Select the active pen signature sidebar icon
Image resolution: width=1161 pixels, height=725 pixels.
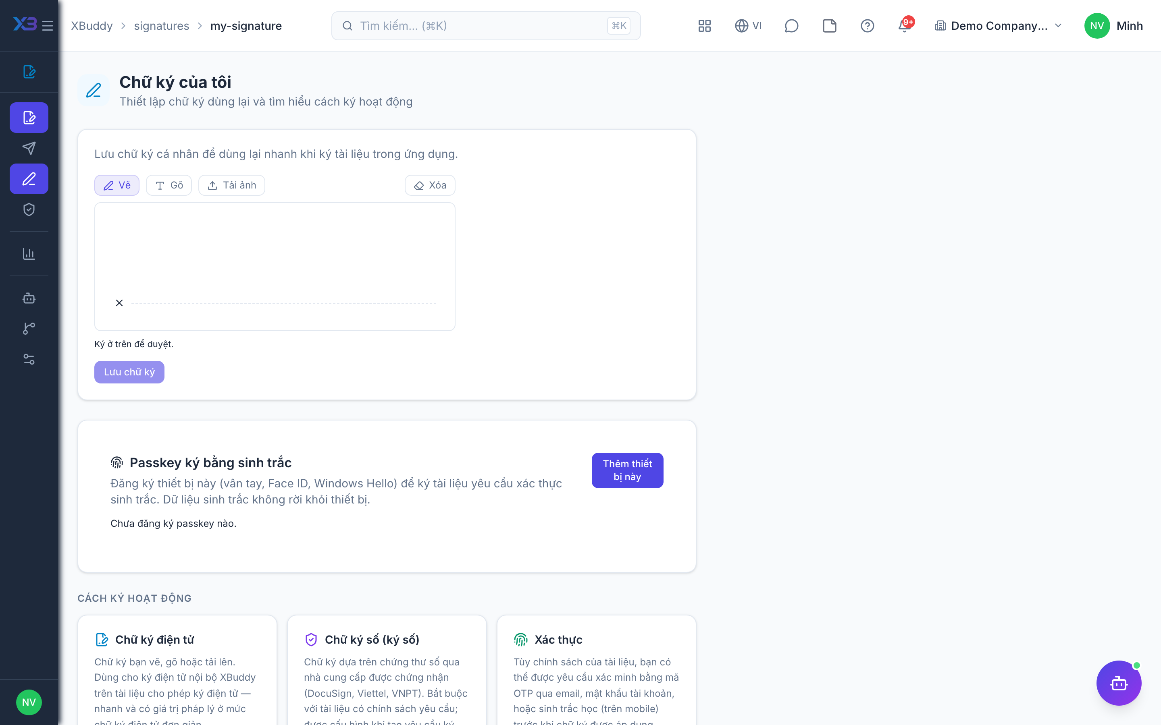[x=29, y=179]
